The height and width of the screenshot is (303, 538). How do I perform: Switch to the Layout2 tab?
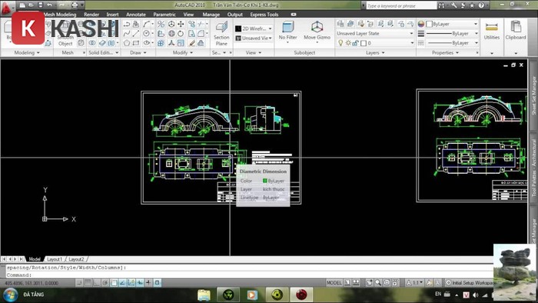76,259
